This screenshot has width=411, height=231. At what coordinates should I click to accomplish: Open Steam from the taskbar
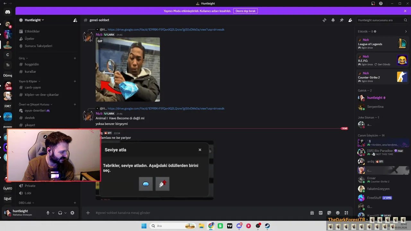pos(267,226)
